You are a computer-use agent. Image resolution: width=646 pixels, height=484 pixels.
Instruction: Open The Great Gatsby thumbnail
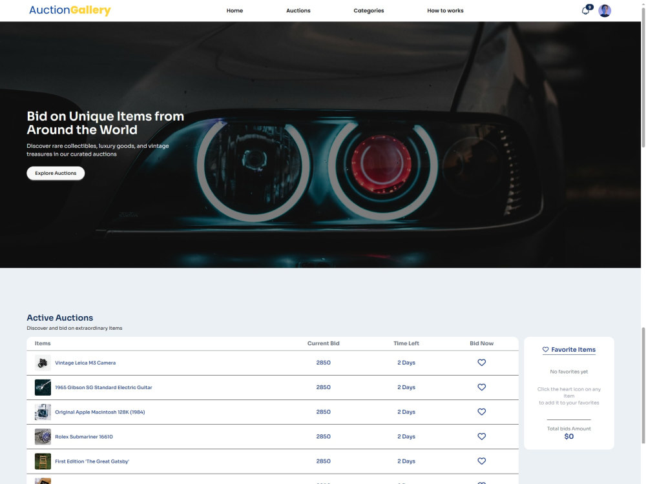(x=43, y=461)
